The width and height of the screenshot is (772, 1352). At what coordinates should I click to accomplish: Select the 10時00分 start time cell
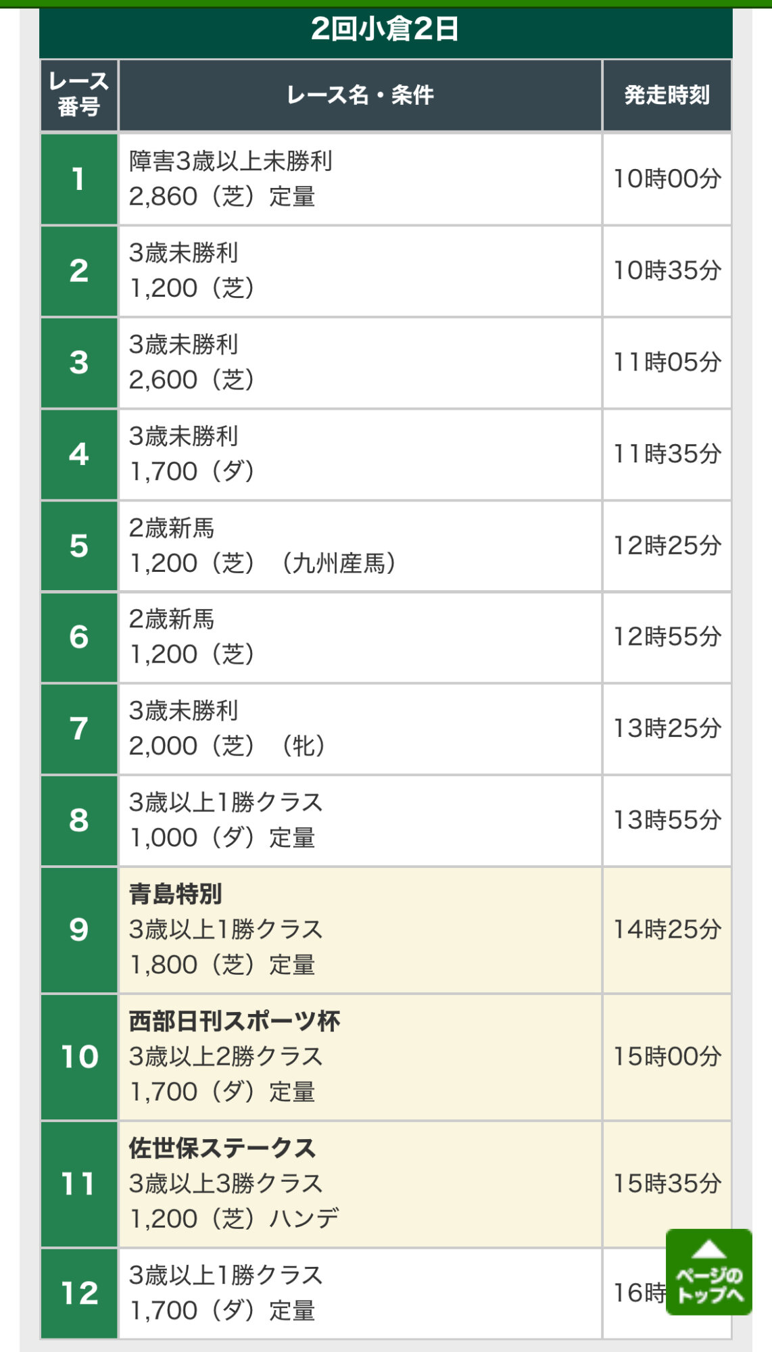(667, 179)
